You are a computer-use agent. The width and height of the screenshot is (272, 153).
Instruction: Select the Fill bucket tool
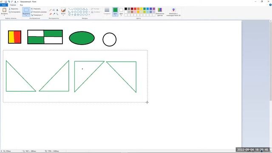pyautogui.click(x=54, y=10)
